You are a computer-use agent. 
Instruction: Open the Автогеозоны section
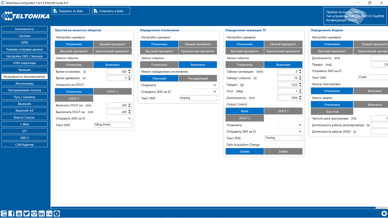click(25, 83)
